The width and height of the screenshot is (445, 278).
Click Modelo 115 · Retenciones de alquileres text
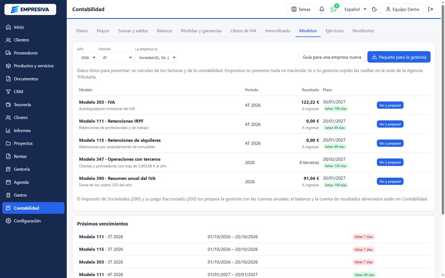[120, 140]
